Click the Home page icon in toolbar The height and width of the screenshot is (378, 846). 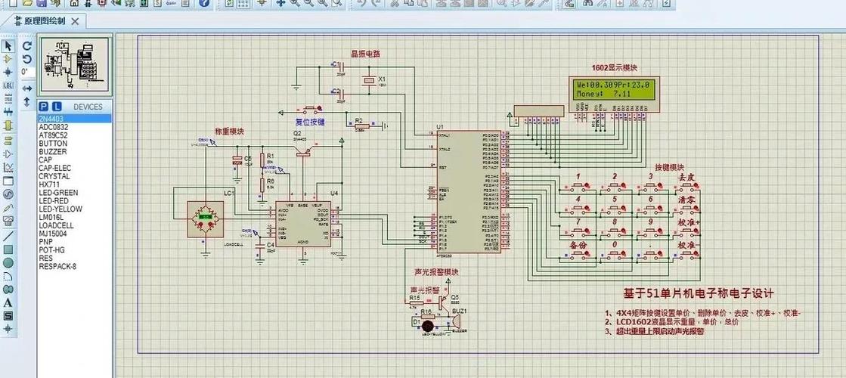click(74, 3)
